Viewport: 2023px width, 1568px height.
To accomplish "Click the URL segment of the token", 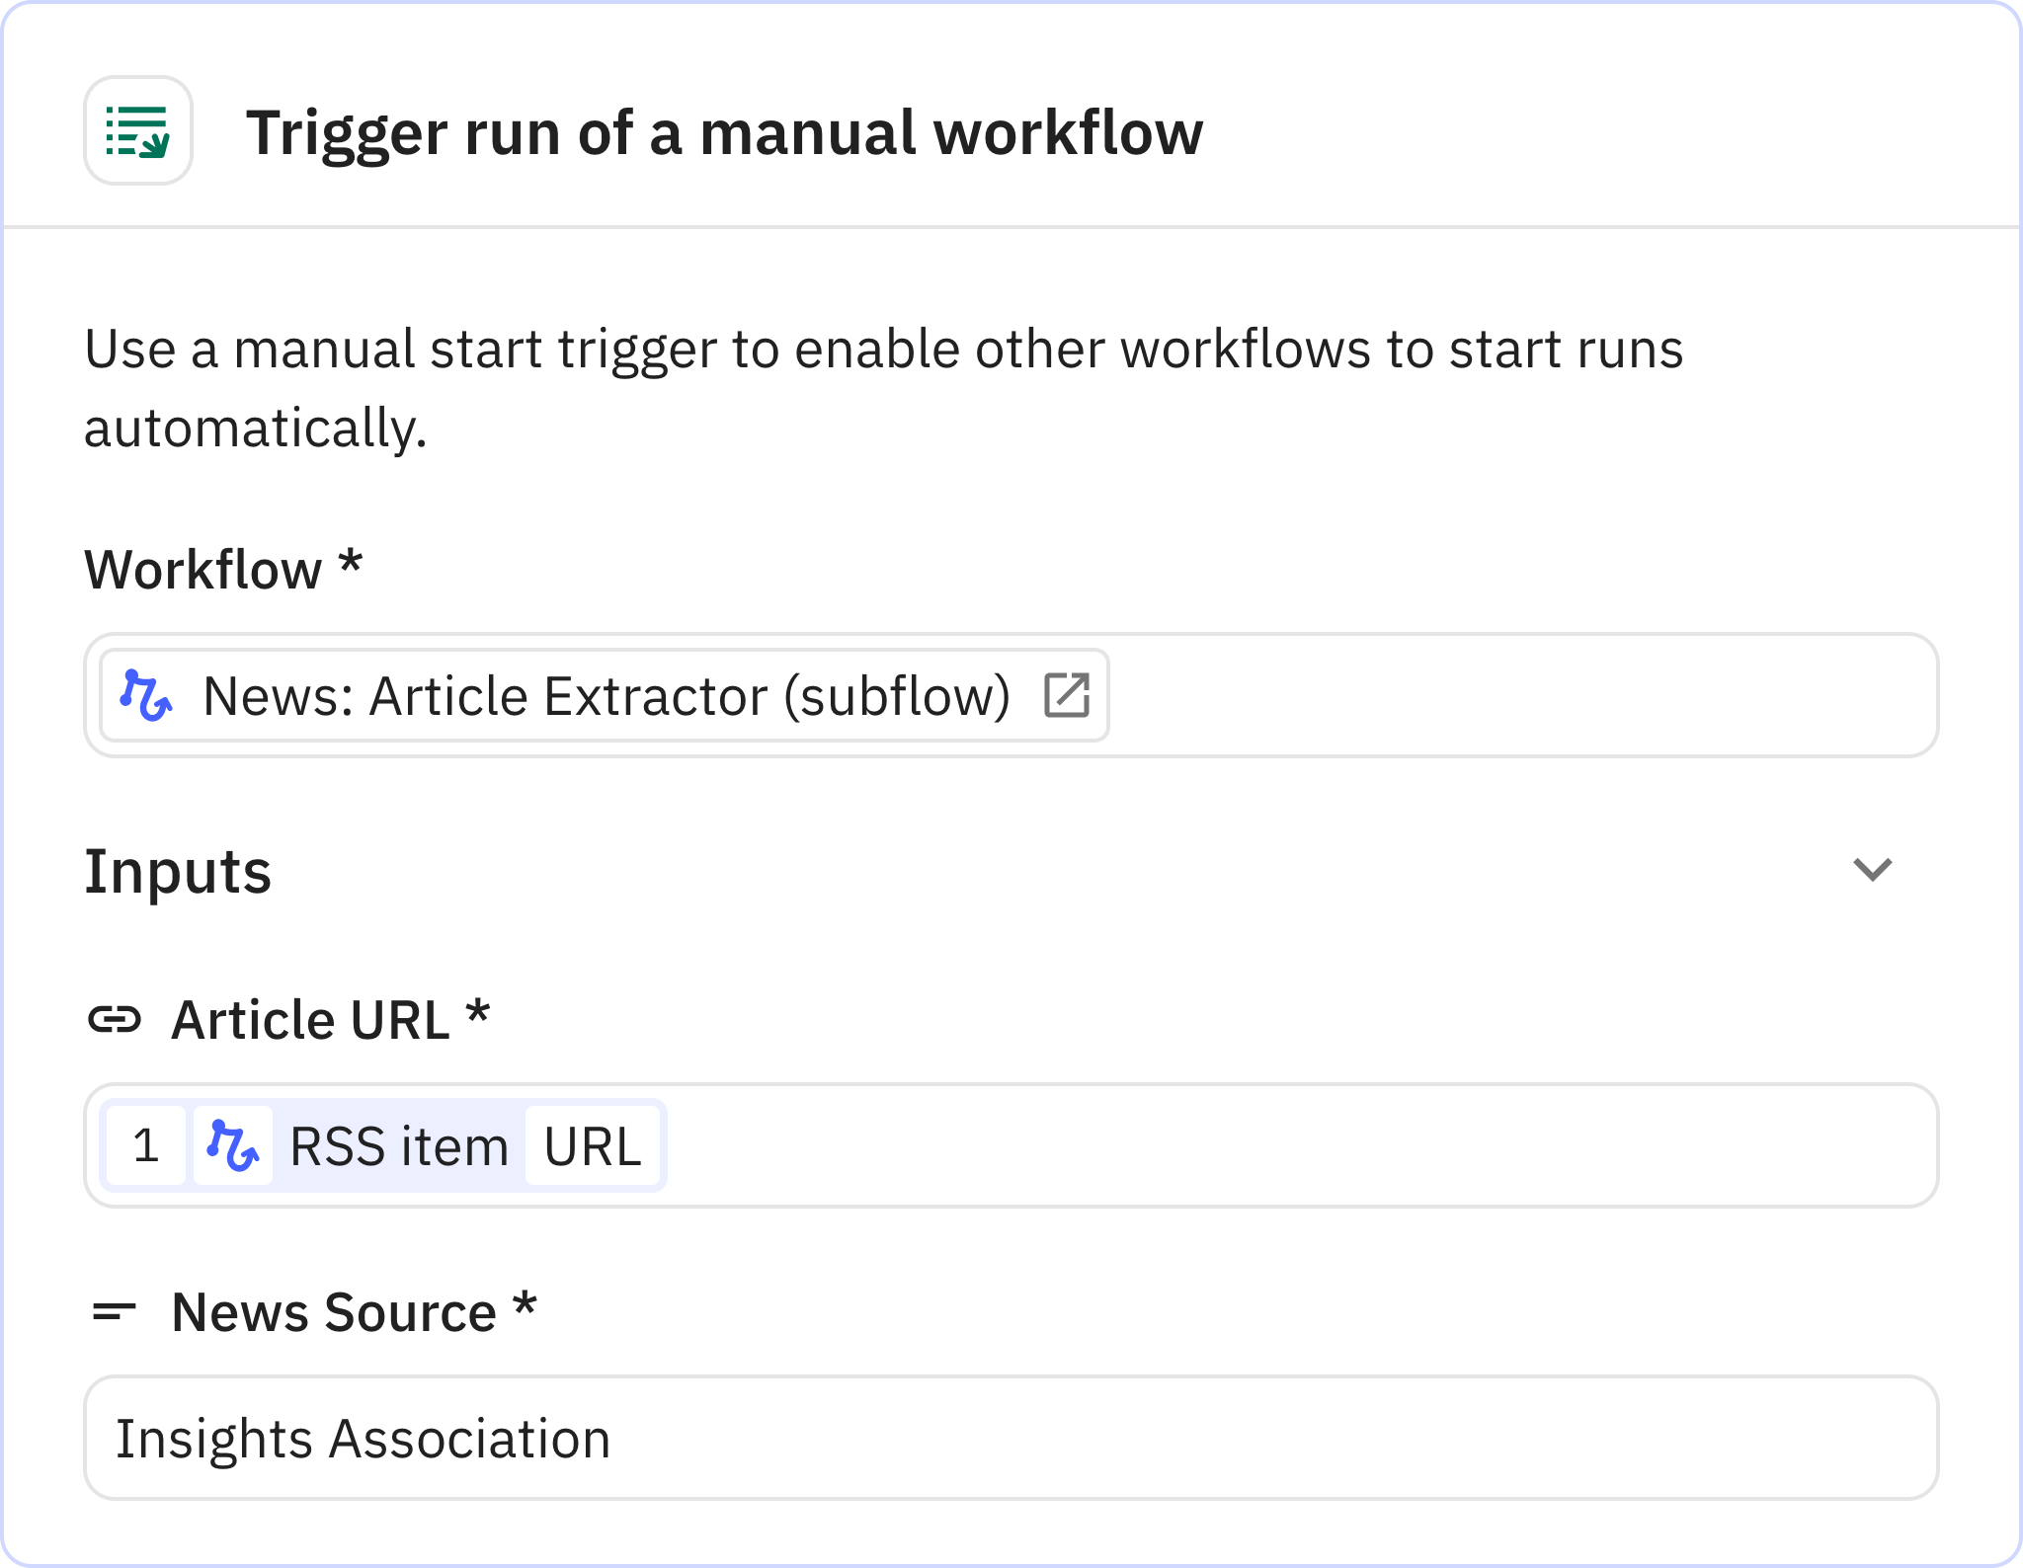I will pos(593,1144).
